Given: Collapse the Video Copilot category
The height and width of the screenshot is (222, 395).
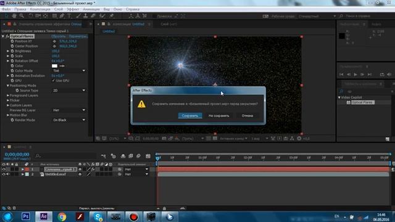Looking at the screenshot, I should [x=339, y=97].
